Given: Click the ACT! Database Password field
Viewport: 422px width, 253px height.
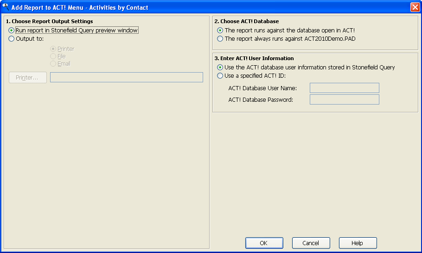Looking at the screenshot, I should coord(345,99).
